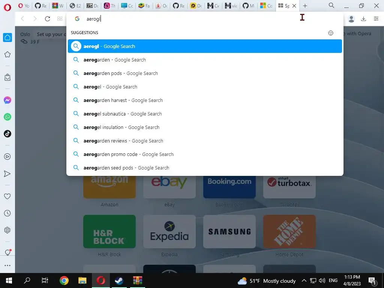Switch to the Yandex tab

[x=162, y=6]
